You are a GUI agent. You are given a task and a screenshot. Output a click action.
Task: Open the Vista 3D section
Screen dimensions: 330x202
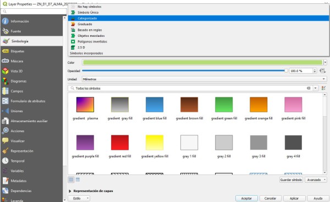(31, 71)
